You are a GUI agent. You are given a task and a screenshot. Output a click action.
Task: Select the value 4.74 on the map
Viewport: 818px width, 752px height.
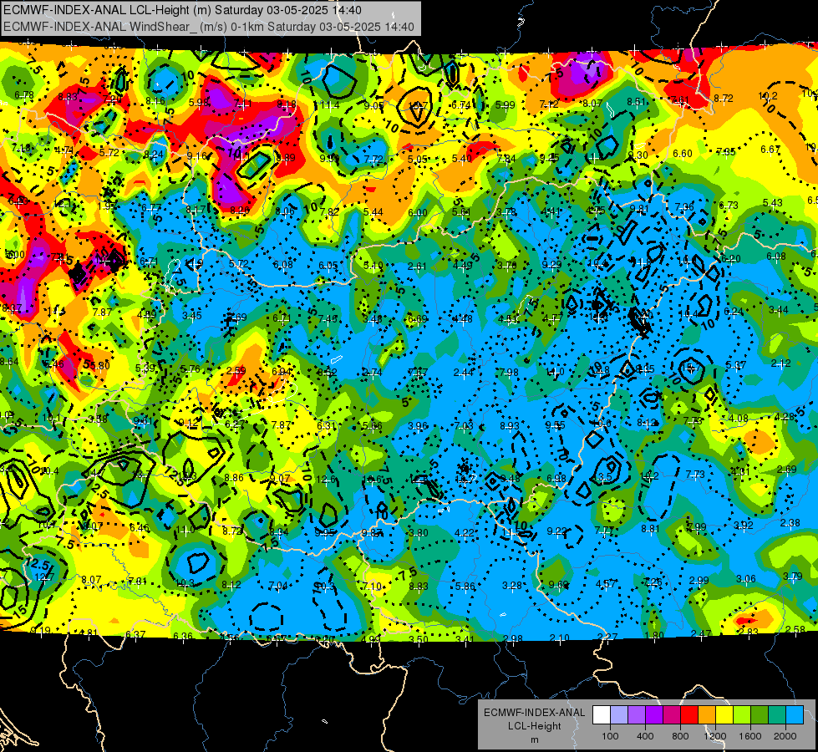click(x=64, y=150)
